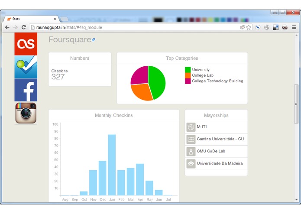Click the M-ITI mayorship entry
This screenshot has height=214, width=301.
pos(216,127)
